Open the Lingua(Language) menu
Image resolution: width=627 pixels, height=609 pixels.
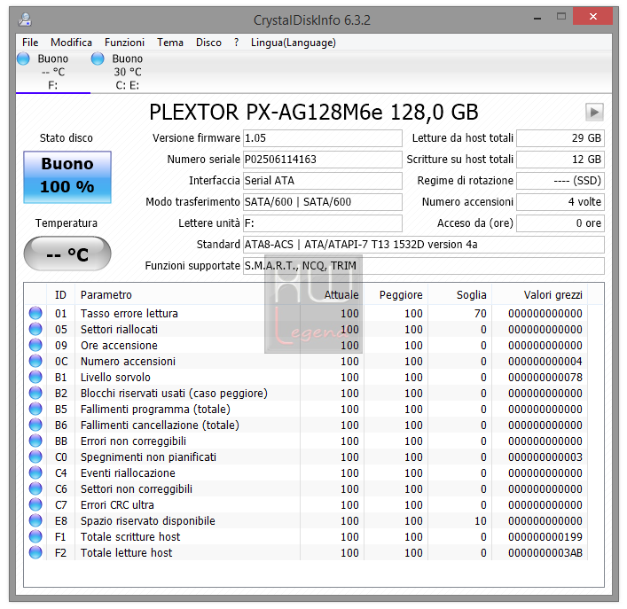point(294,43)
